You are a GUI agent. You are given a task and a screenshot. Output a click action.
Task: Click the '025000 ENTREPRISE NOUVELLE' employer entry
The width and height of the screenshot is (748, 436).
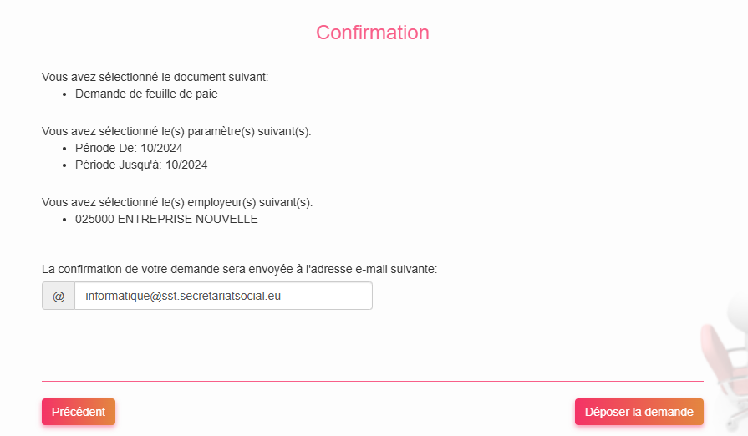pos(166,220)
